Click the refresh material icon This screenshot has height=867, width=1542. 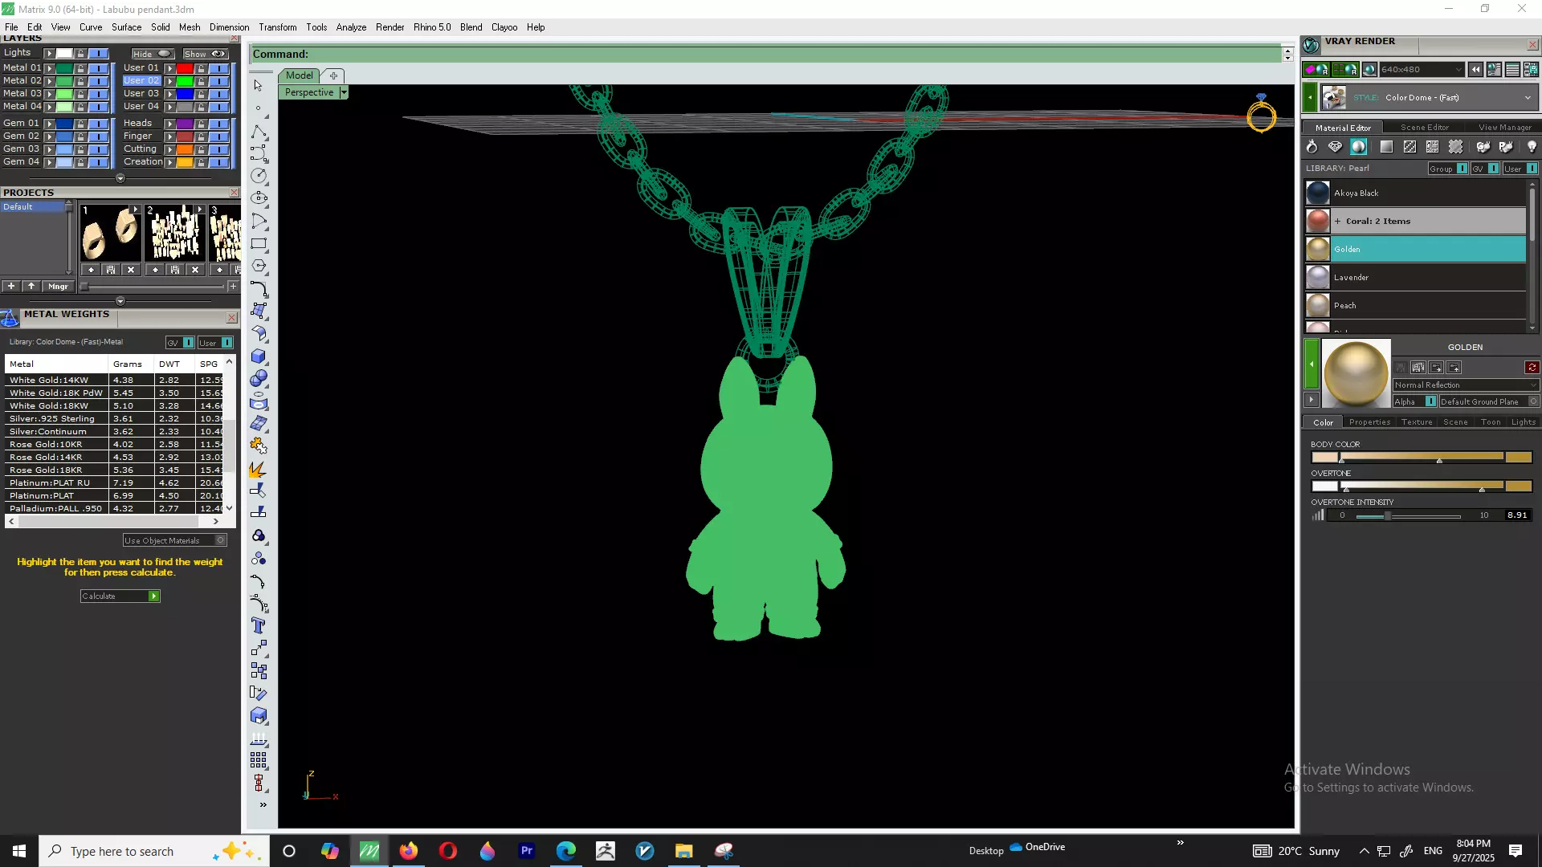[1532, 368]
